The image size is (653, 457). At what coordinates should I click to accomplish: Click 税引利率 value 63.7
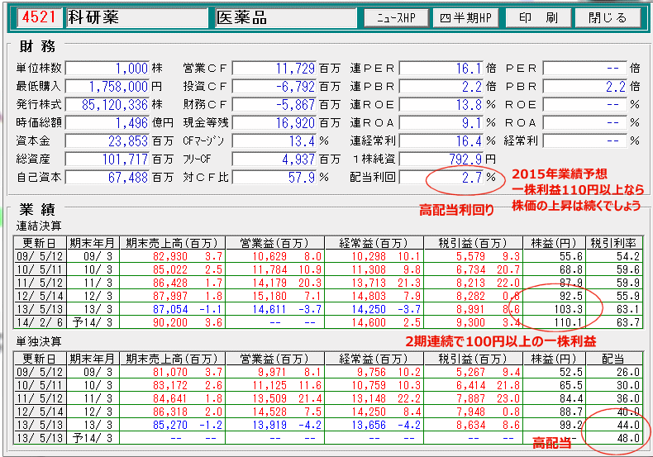(628, 322)
